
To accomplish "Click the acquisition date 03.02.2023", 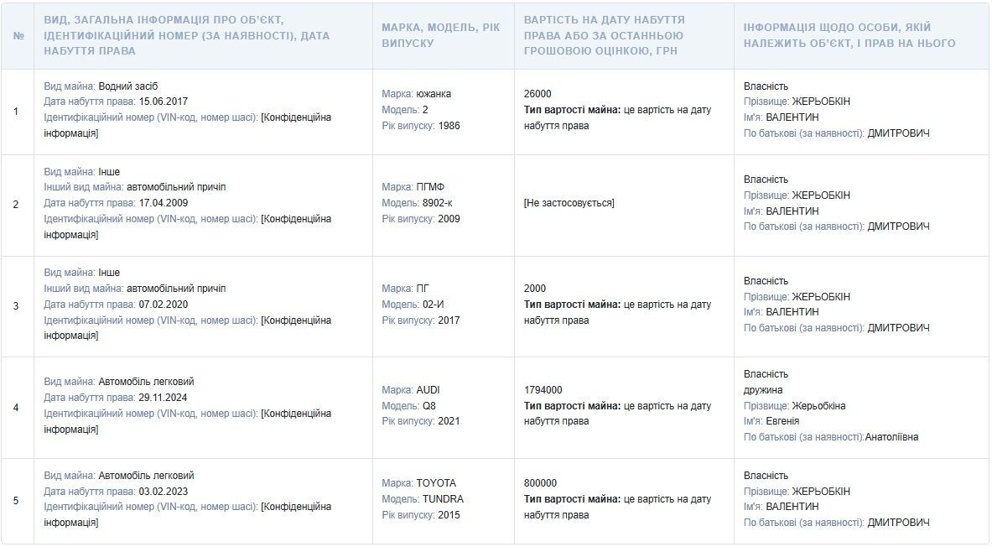I will 164,492.
